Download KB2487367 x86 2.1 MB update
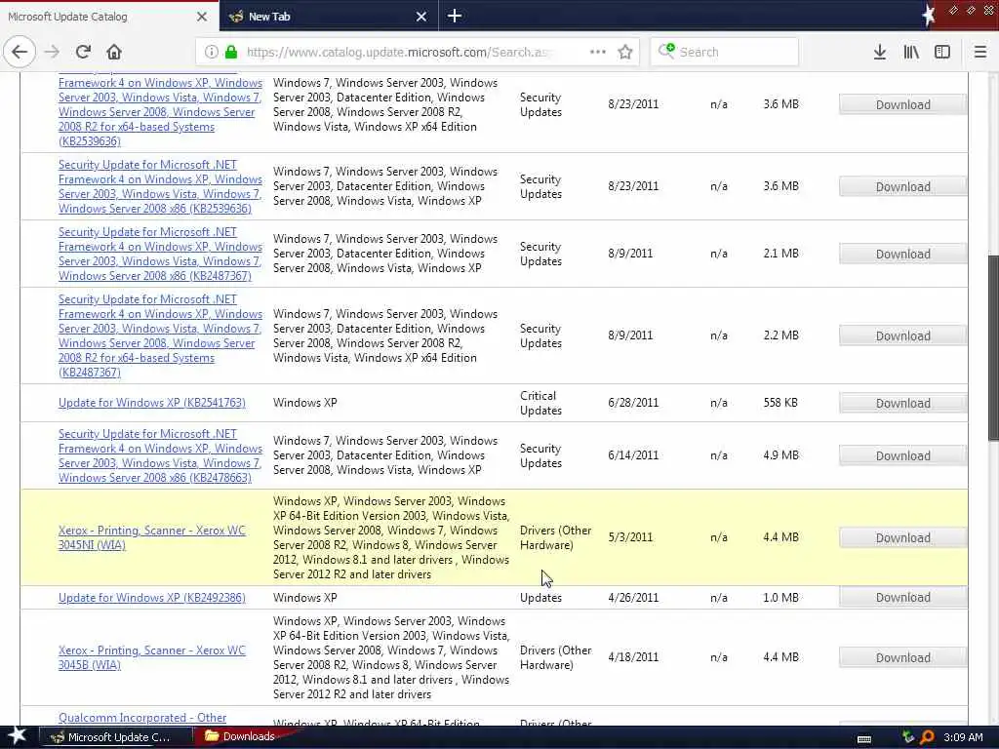The width and height of the screenshot is (999, 749). 902,255
